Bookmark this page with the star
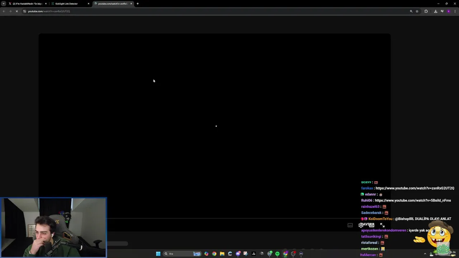 coord(417,11)
